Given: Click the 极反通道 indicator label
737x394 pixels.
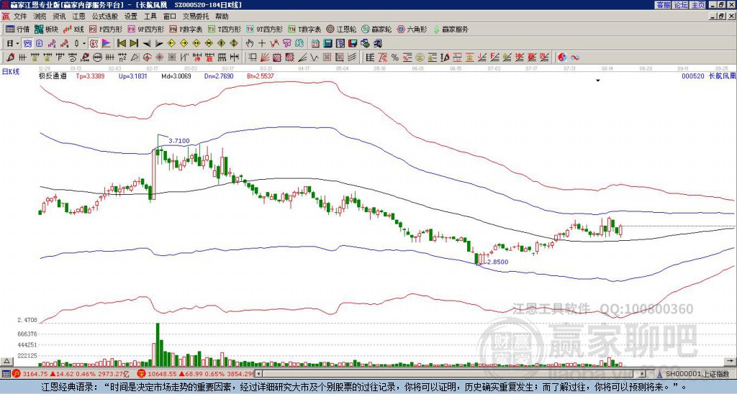Looking at the screenshot, I should point(53,76).
